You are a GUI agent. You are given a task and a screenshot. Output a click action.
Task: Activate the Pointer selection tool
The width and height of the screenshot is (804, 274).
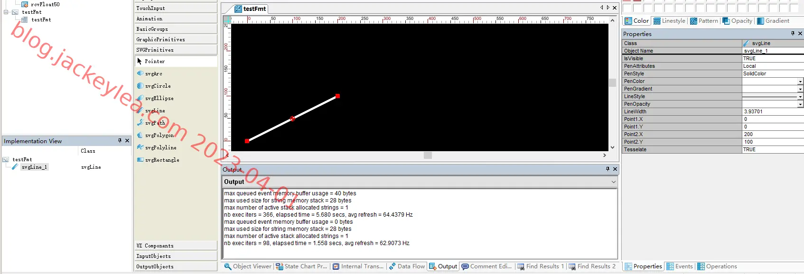[x=154, y=61]
